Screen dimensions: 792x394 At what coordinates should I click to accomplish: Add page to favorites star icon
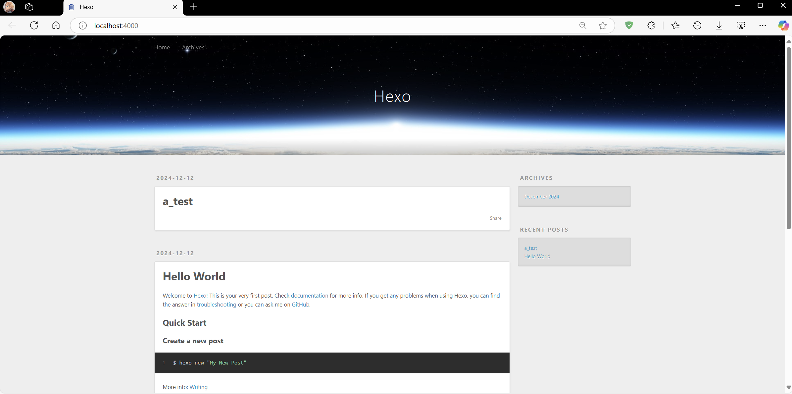point(603,26)
